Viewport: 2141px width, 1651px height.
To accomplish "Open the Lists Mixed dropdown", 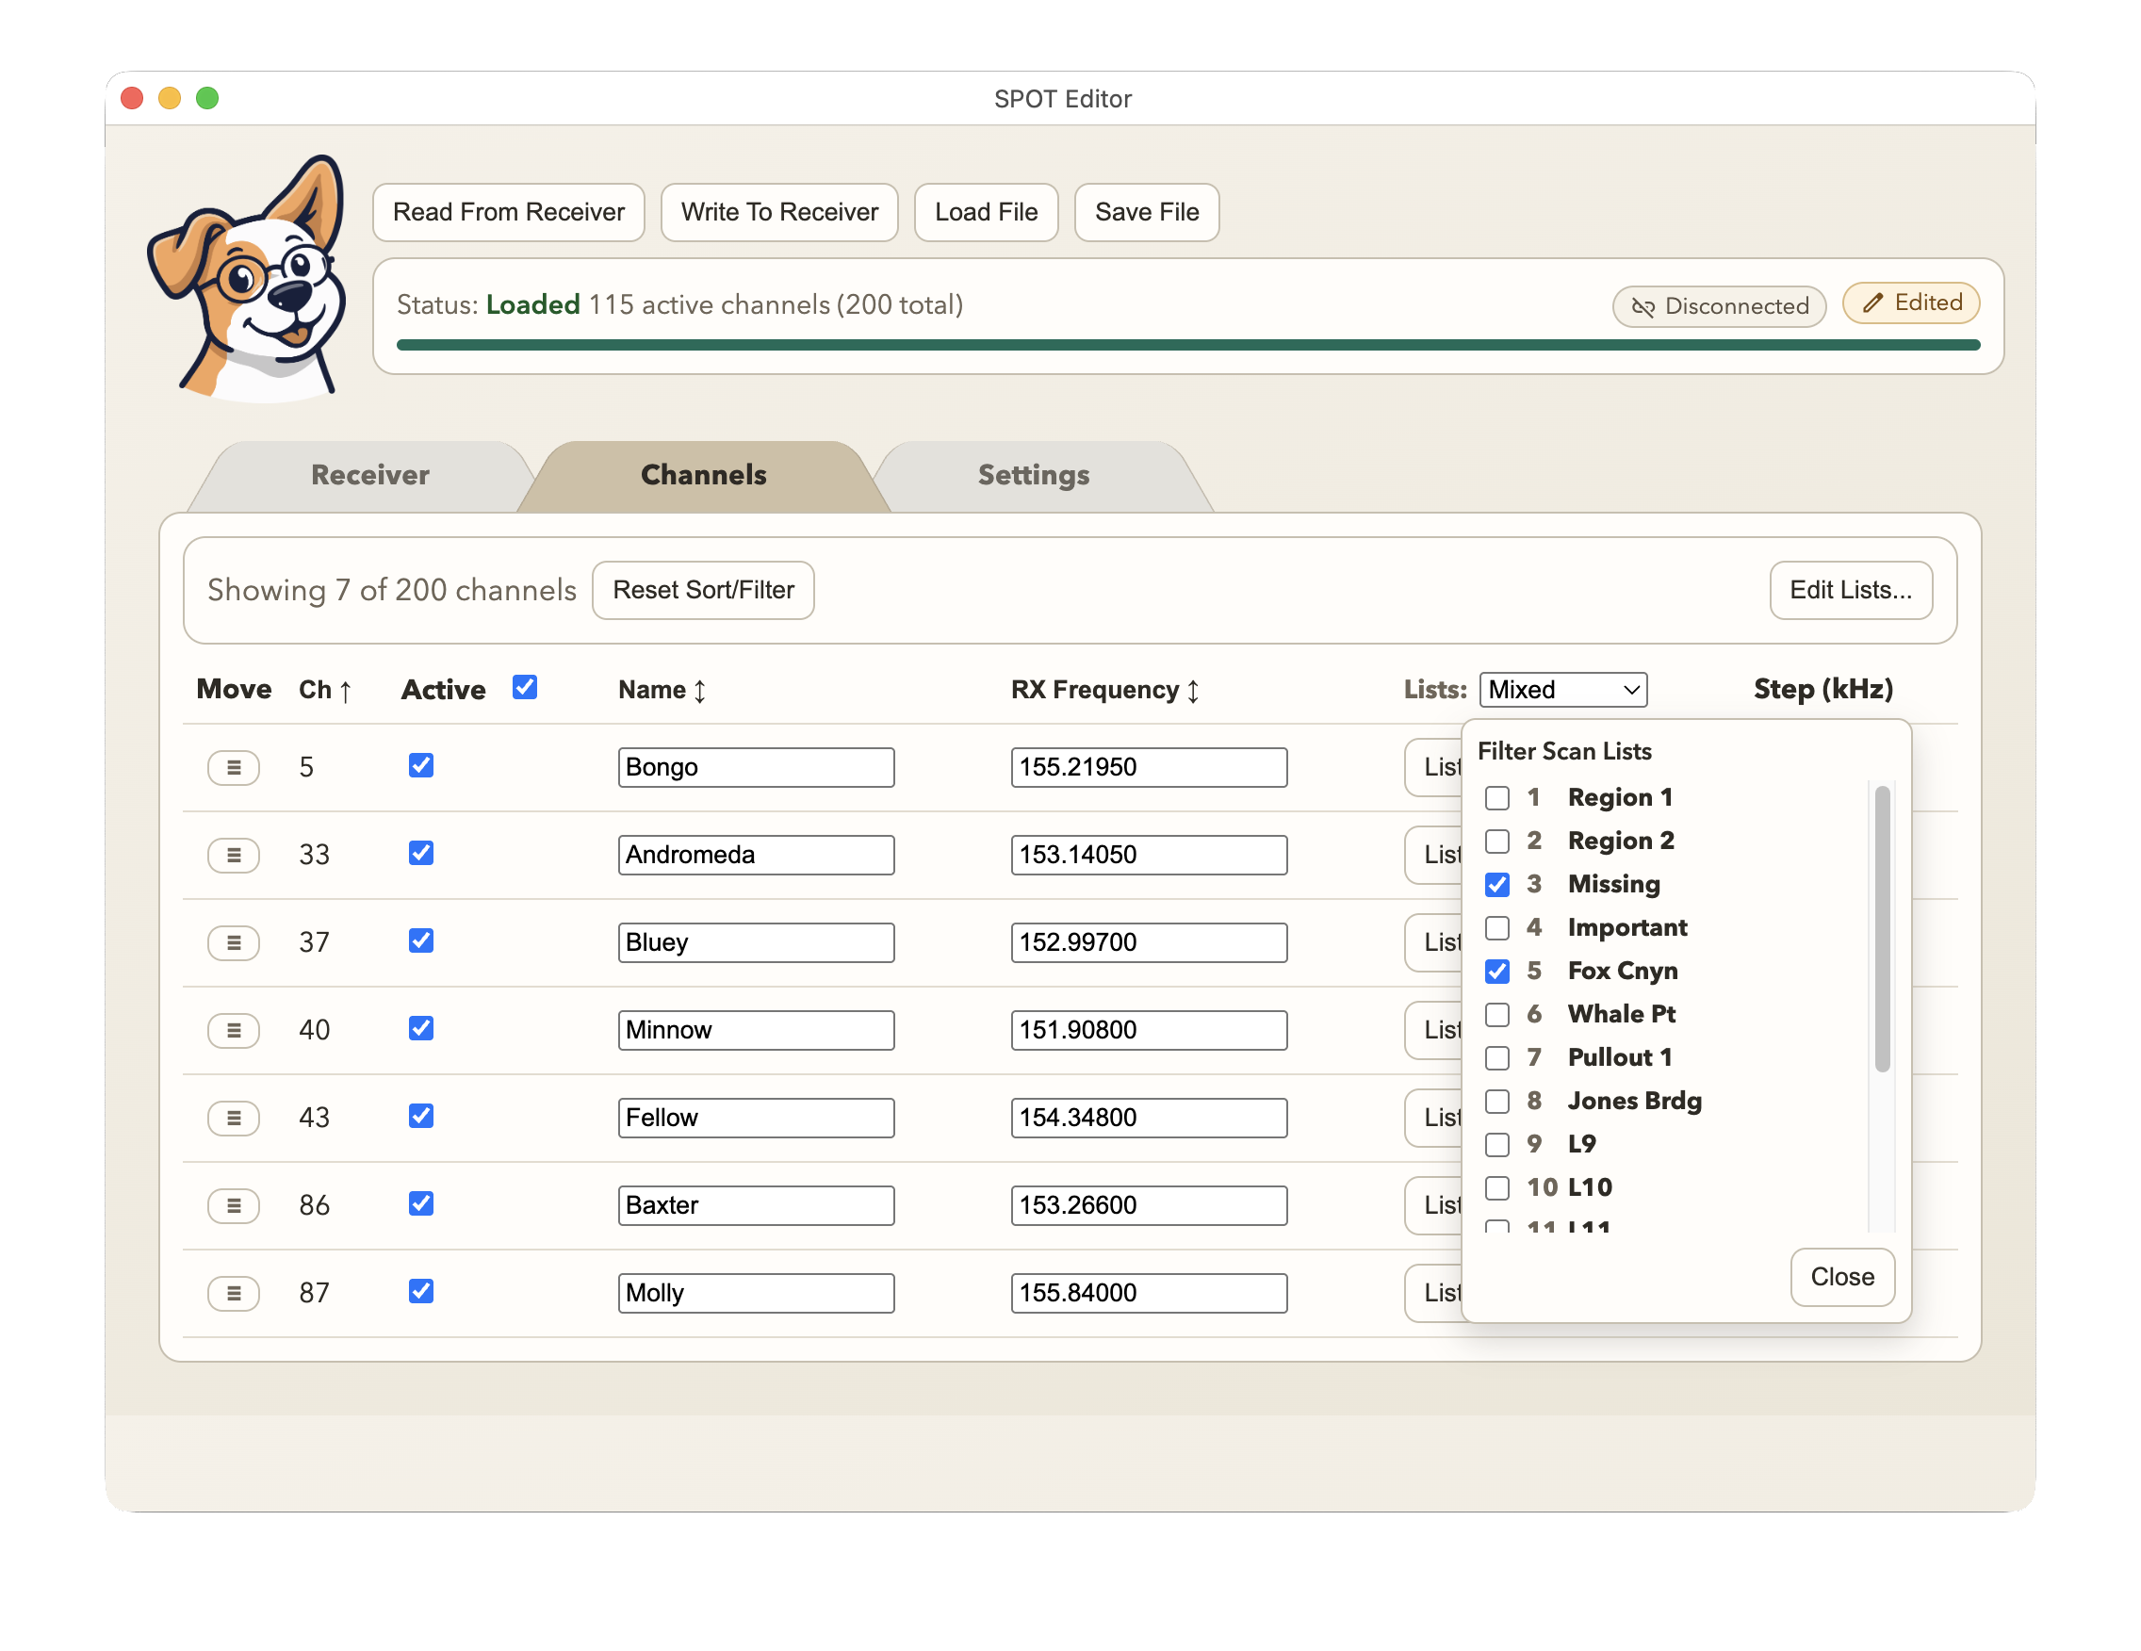I will (x=1562, y=689).
